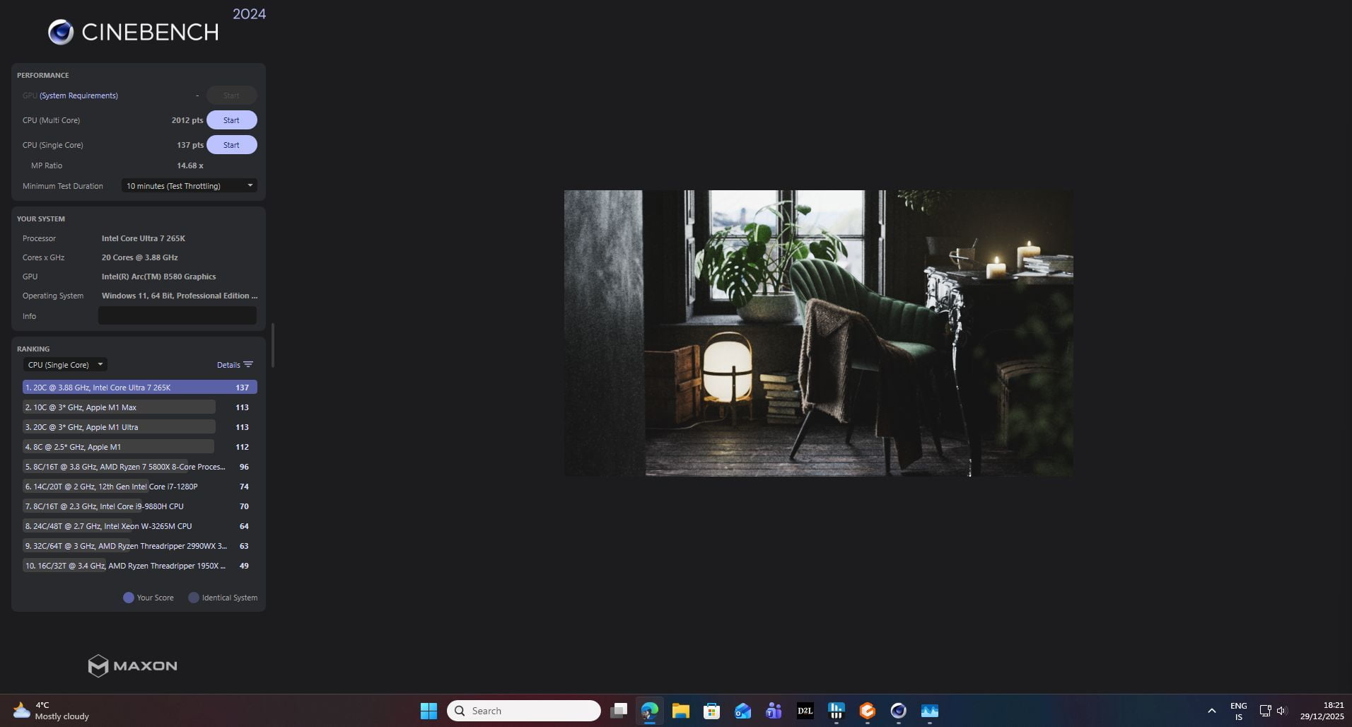Select the AMD Ryzen 7 5800X ranking row
Image resolution: width=1352 pixels, height=727 pixels.
(139, 467)
